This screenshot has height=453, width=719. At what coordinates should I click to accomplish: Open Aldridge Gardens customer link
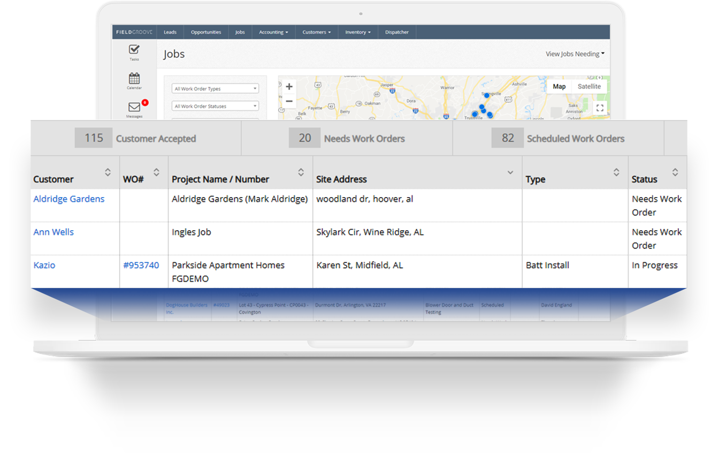pos(69,199)
